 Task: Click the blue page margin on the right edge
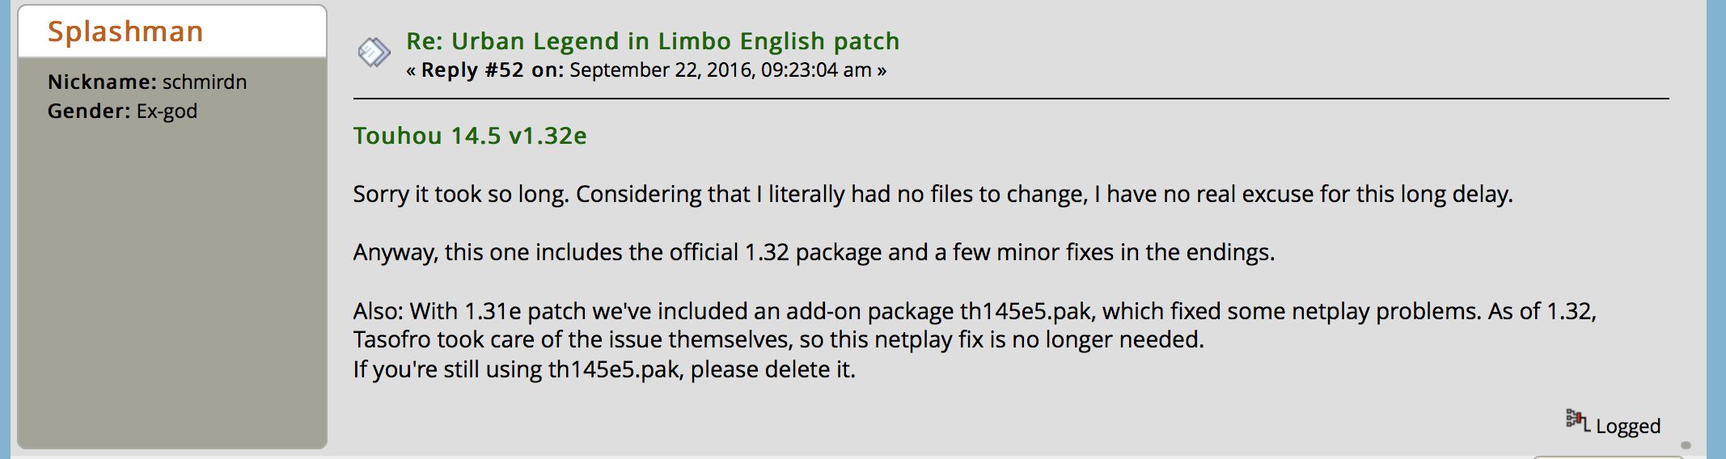coord(1716,229)
